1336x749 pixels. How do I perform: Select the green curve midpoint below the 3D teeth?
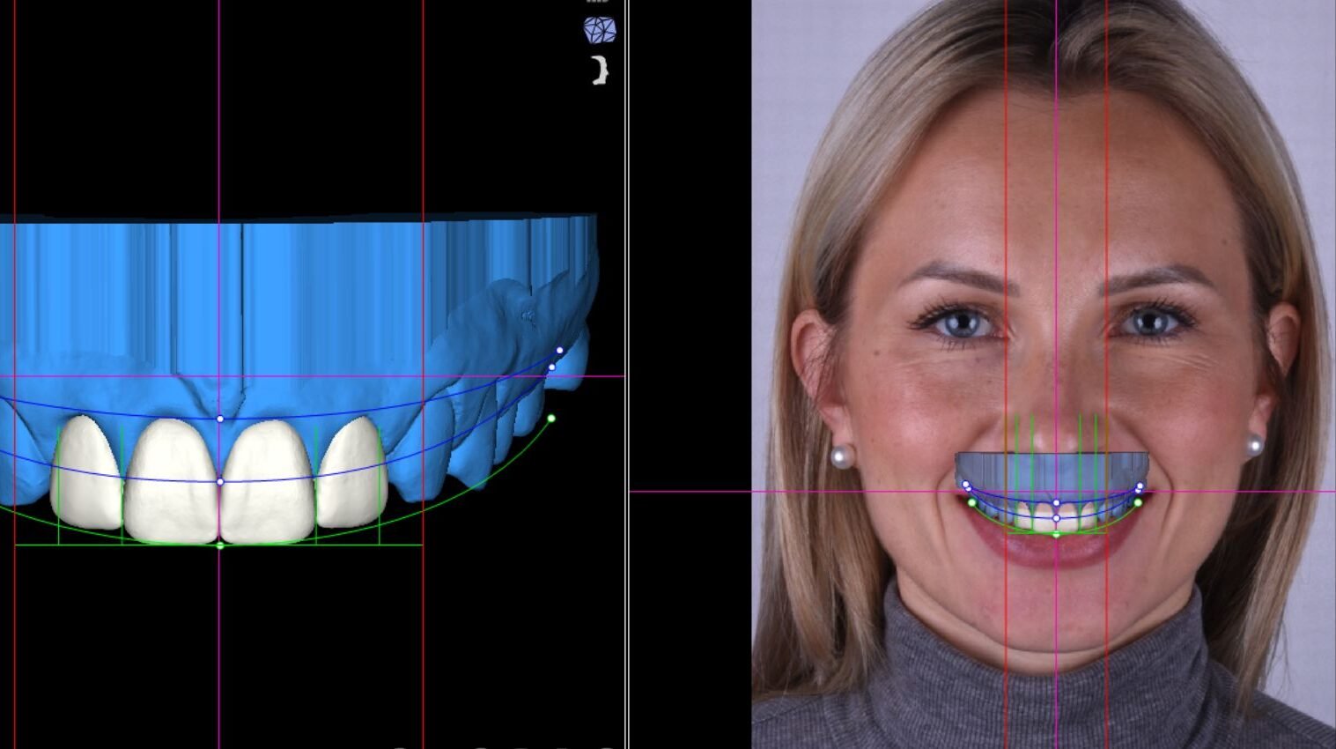tap(220, 546)
